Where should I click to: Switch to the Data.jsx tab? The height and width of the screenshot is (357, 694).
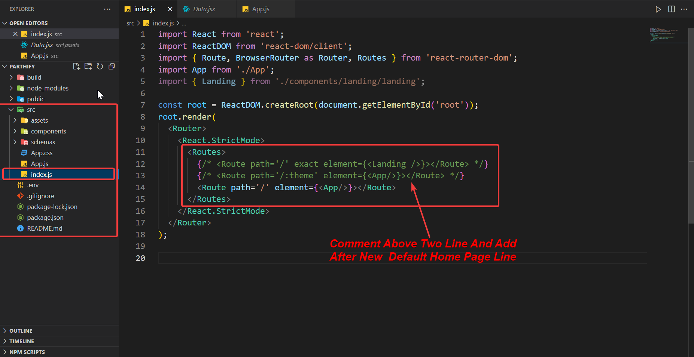click(x=204, y=9)
